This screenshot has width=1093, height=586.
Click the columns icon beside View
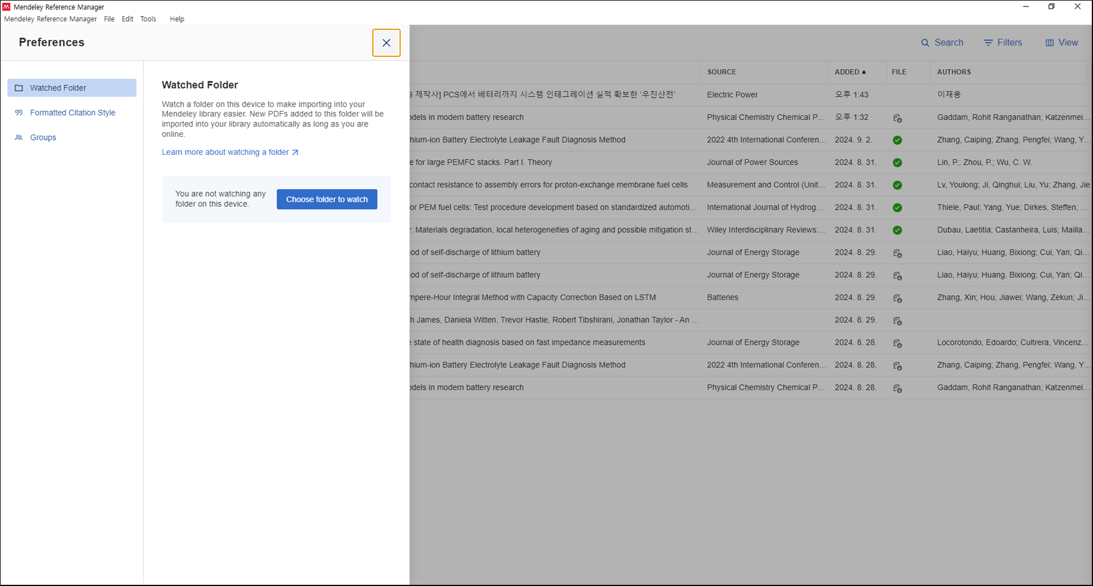1050,43
